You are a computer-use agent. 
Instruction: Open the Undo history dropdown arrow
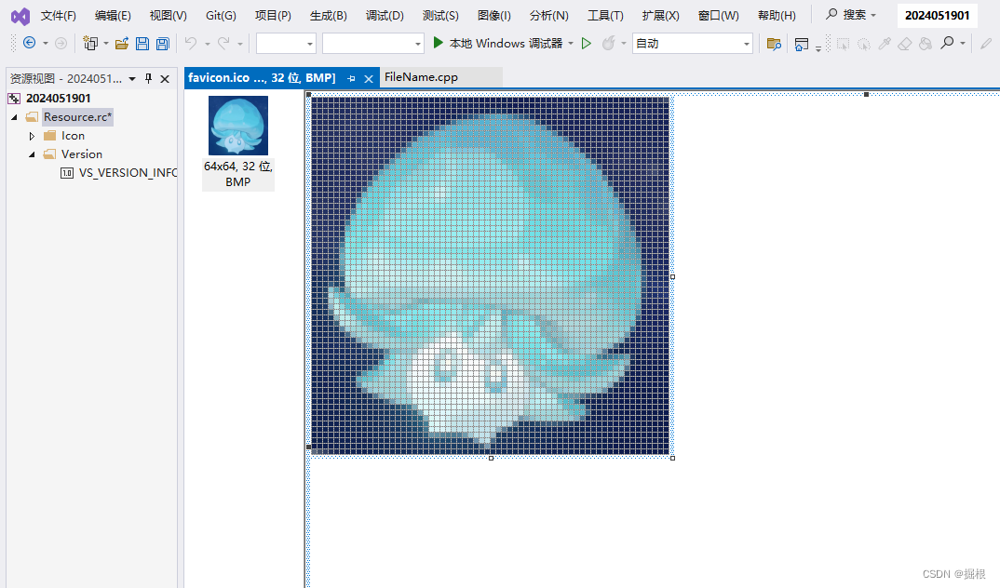click(x=208, y=44)
